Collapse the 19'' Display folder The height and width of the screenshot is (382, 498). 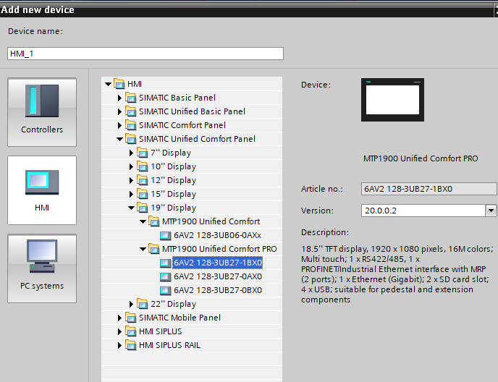[x=132, y=208]
